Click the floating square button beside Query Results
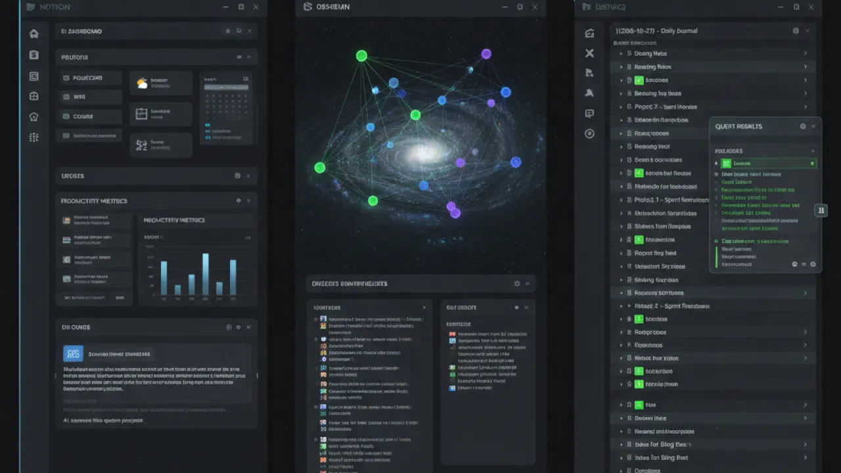This screenshot has width=841, height=473. pyautogui.click(x=821, y=210)
